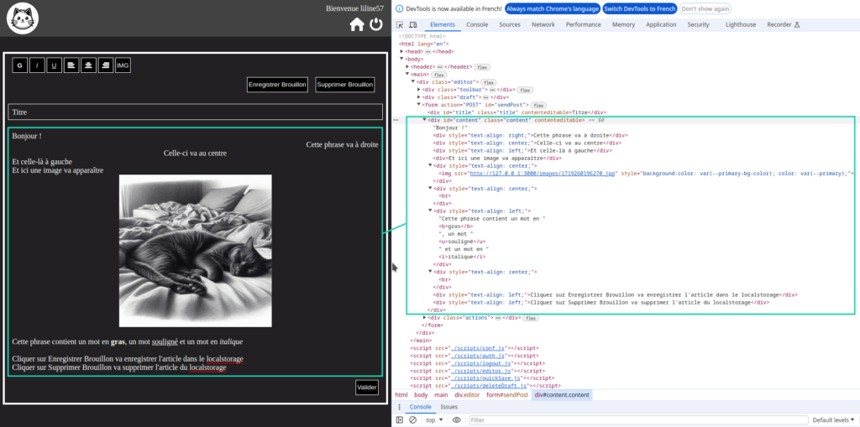Toggle the flex badge on the header element
The height and width of the screenshot is (427, 860).
[x=481, y=67]
